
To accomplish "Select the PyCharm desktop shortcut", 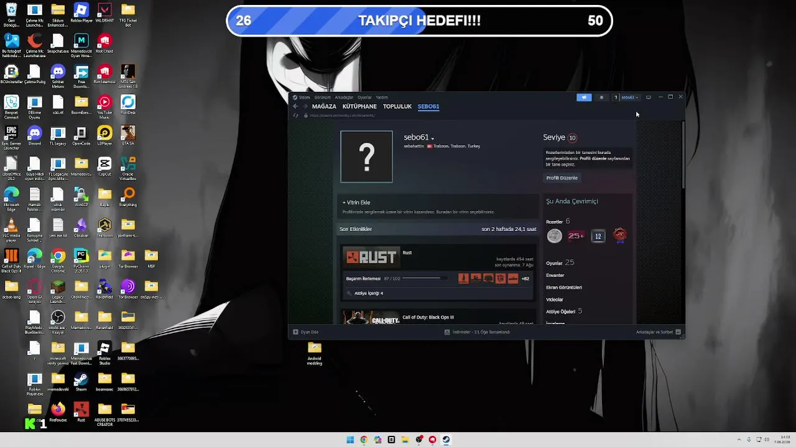I will pos(81,260).
